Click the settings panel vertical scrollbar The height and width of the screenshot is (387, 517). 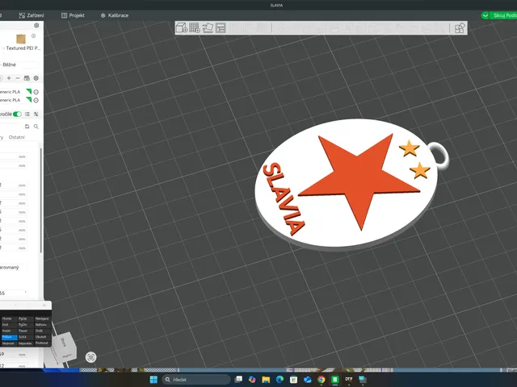[41, 200]
